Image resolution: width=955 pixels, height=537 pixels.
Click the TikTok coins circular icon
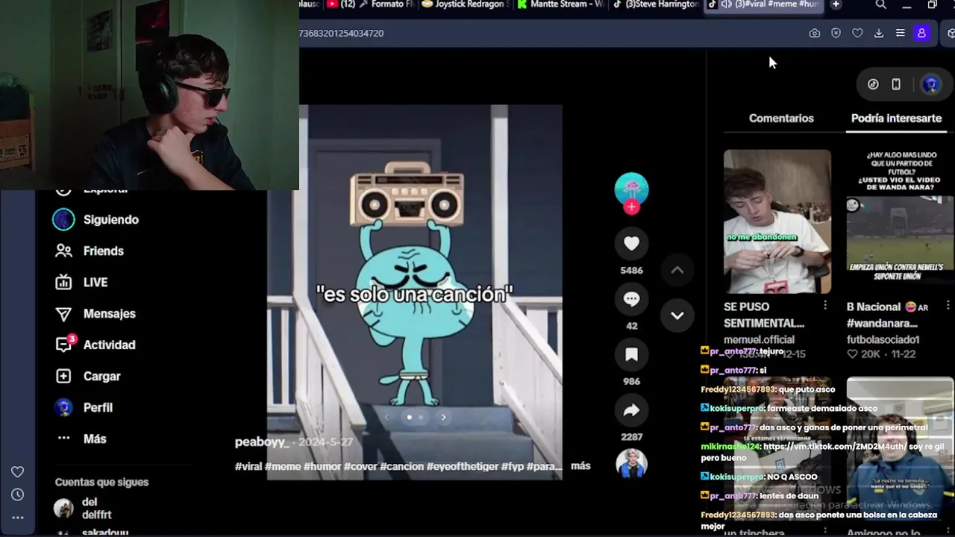point(873,84)
